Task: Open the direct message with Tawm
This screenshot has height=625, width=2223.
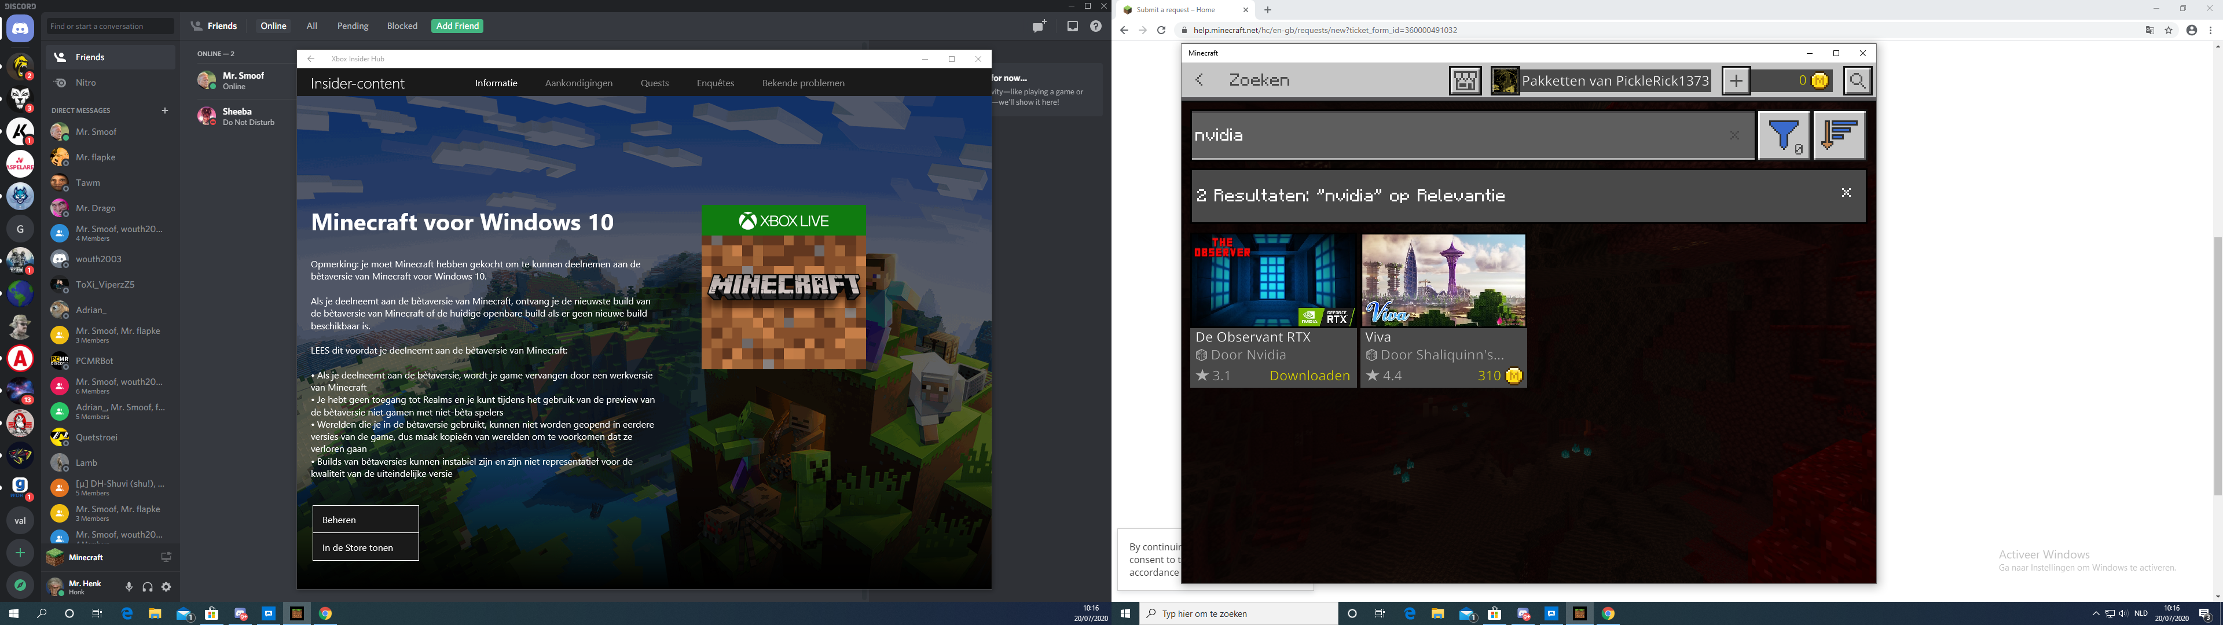Action: click(111, 182)
